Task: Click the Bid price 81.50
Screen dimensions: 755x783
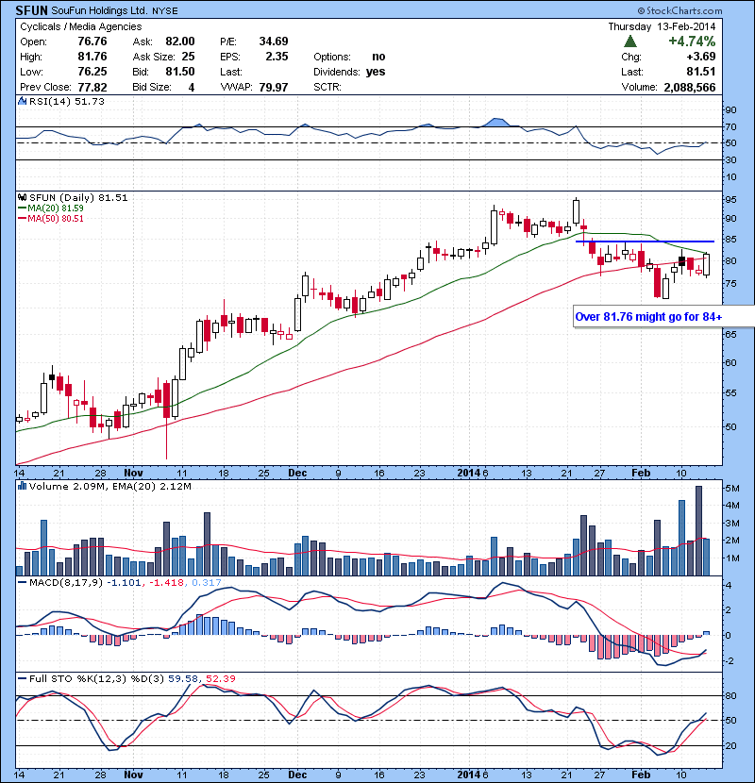Action: click(180, 72)
